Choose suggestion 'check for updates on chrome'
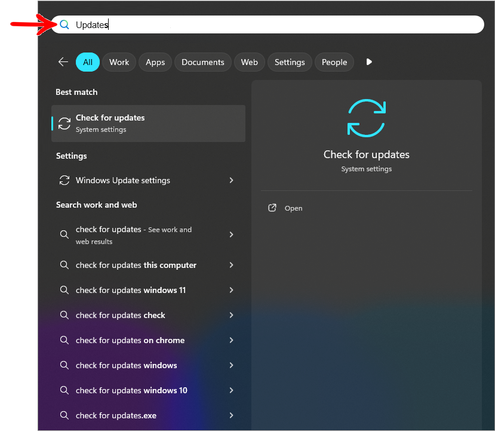This screenshot has width=495, height=432. pyautogui.click(x=148, y=340)
